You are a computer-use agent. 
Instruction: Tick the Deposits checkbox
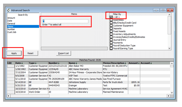click(111, 28)
